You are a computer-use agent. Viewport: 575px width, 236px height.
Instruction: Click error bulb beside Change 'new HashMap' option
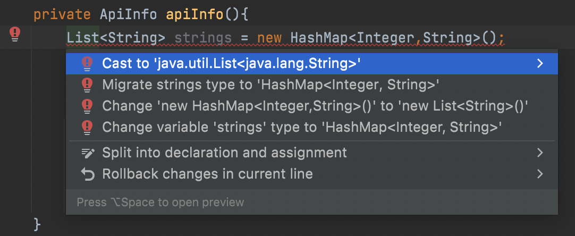(x=87, y=106)
